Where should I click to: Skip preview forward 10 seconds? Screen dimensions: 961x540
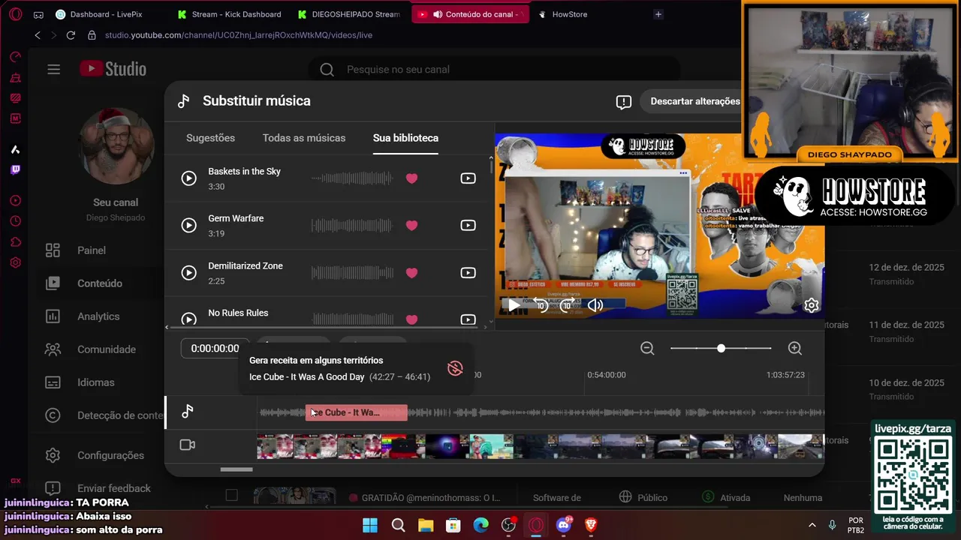[567, 304]
